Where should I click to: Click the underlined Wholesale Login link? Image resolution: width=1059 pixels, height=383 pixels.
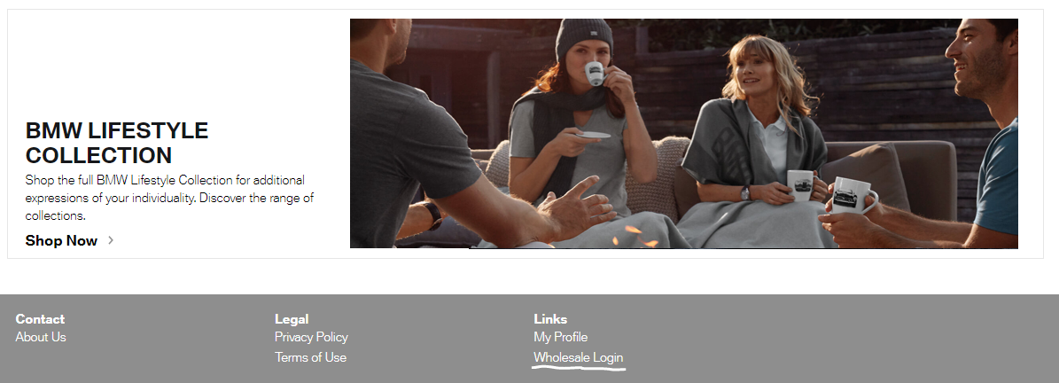tap(578, 357)
